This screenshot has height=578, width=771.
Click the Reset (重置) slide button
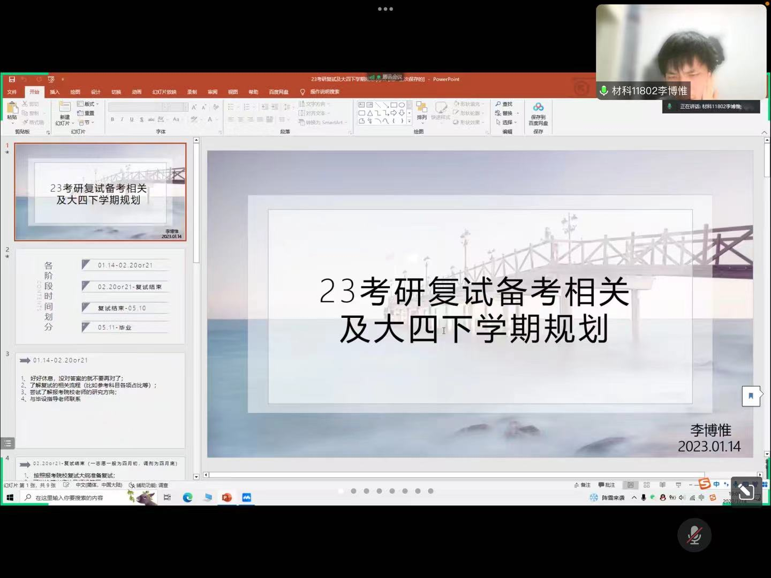click(86, 113)
